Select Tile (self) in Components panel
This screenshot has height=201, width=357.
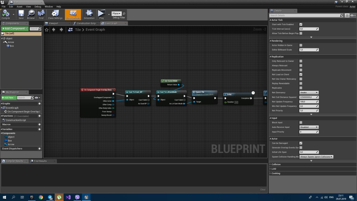pyautogui.click(x=21, y=33)
